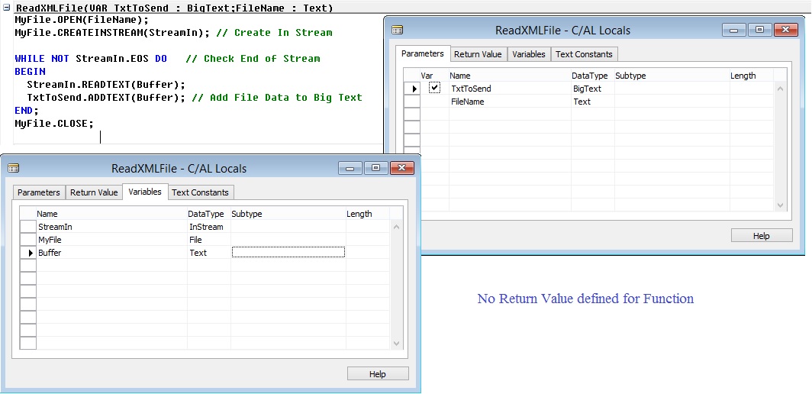Click the FileName parameter name cell

tap(509, 102)
